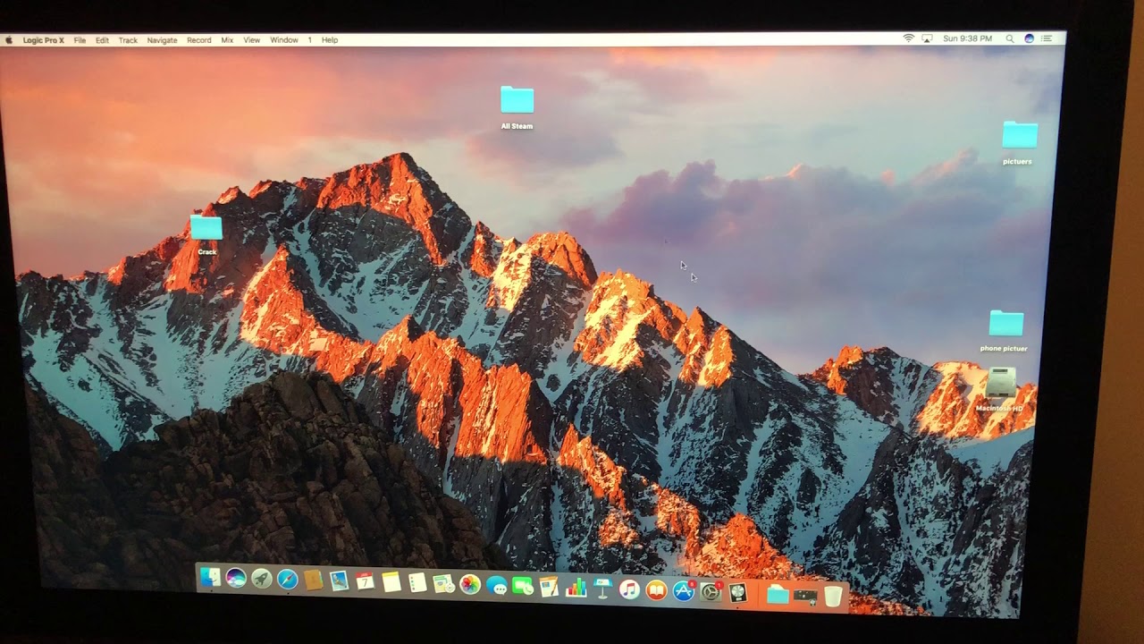Open the Logic Pro X application menu
Screen dimensions: 1144x644
coord(44,40)
